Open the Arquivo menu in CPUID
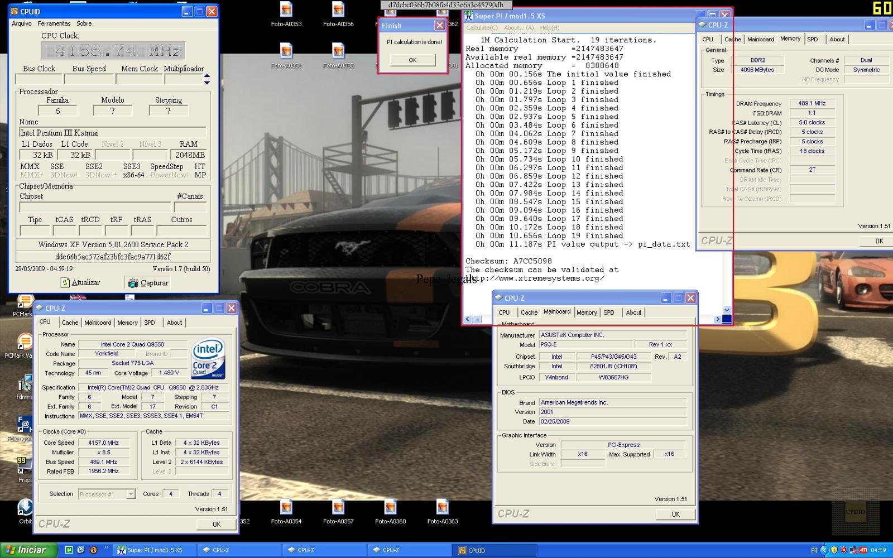The width and height of the screenshot is (893, 558). pyautogui.click(x=22, y=23)
